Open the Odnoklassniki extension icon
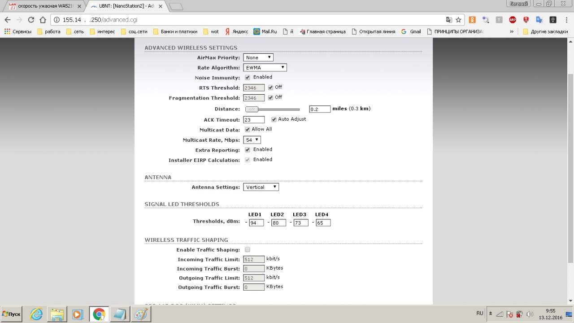Screen dimensions: 574x323 point(472,20)
